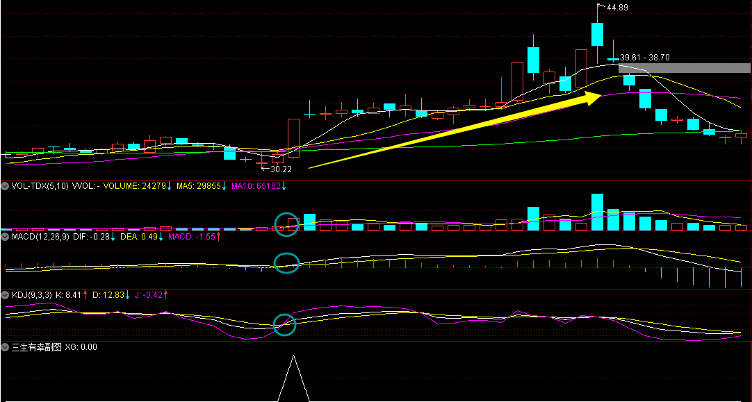
Task: Open the MACD panel round dropdown icon
Action: tap(6, 237)
